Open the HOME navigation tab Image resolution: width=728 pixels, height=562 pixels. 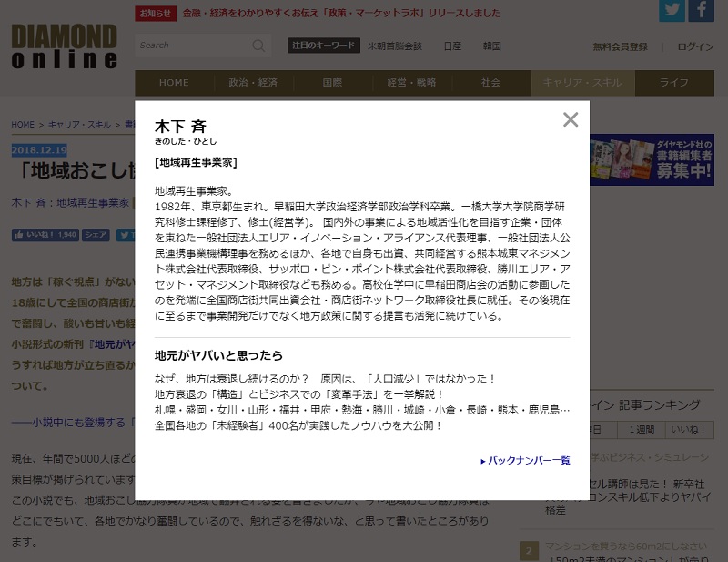(x=174, y=83)
